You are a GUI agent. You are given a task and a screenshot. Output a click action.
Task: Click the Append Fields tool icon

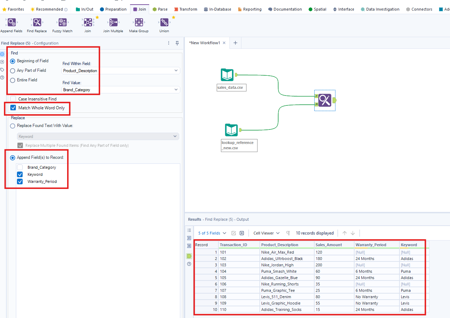coord(11,23)
